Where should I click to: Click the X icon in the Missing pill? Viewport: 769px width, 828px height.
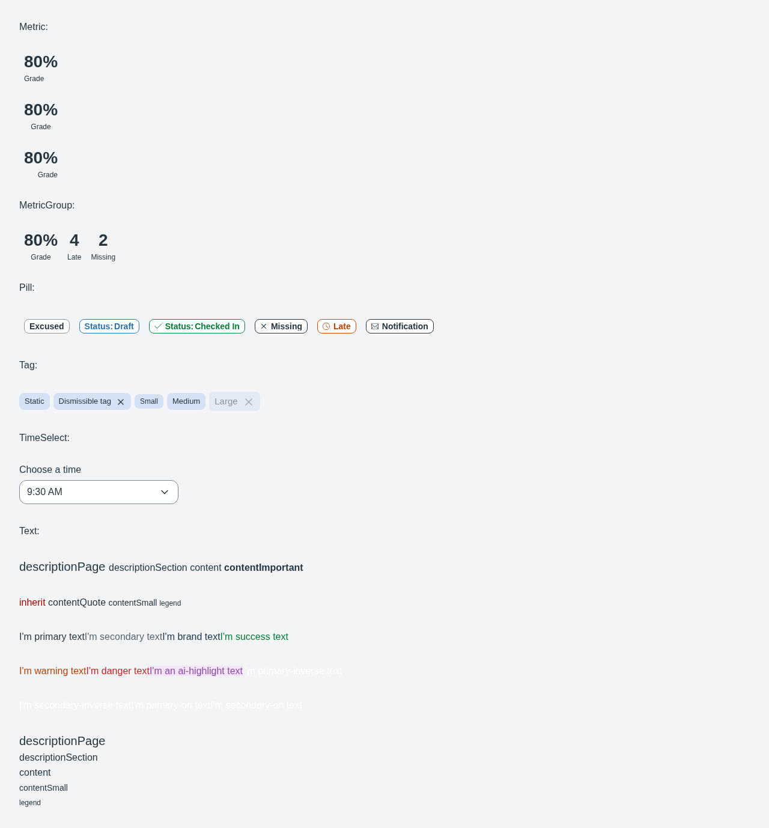click(x=264, y=326)
